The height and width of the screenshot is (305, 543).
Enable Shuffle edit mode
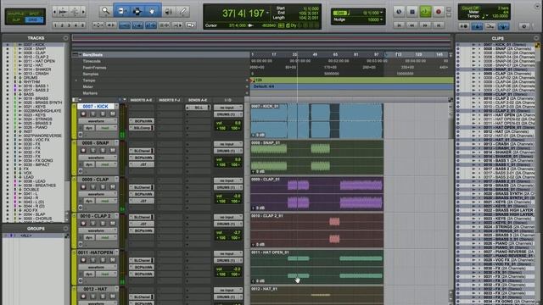[16, 14]
